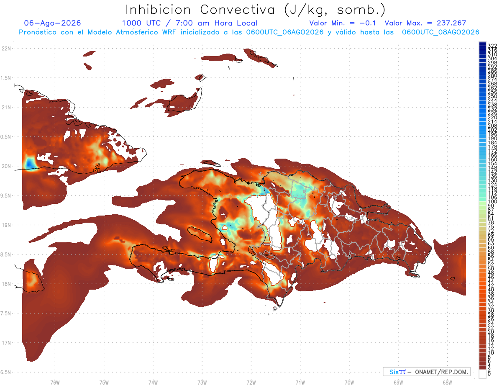Click the "8.5N" latitude label

click(x=6, y=254)
